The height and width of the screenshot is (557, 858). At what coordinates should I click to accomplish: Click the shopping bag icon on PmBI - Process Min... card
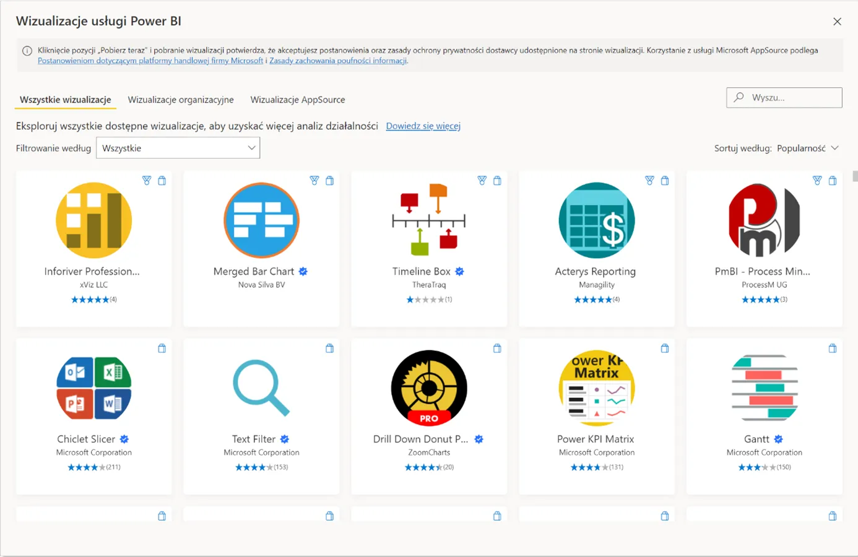click(833, 181)
